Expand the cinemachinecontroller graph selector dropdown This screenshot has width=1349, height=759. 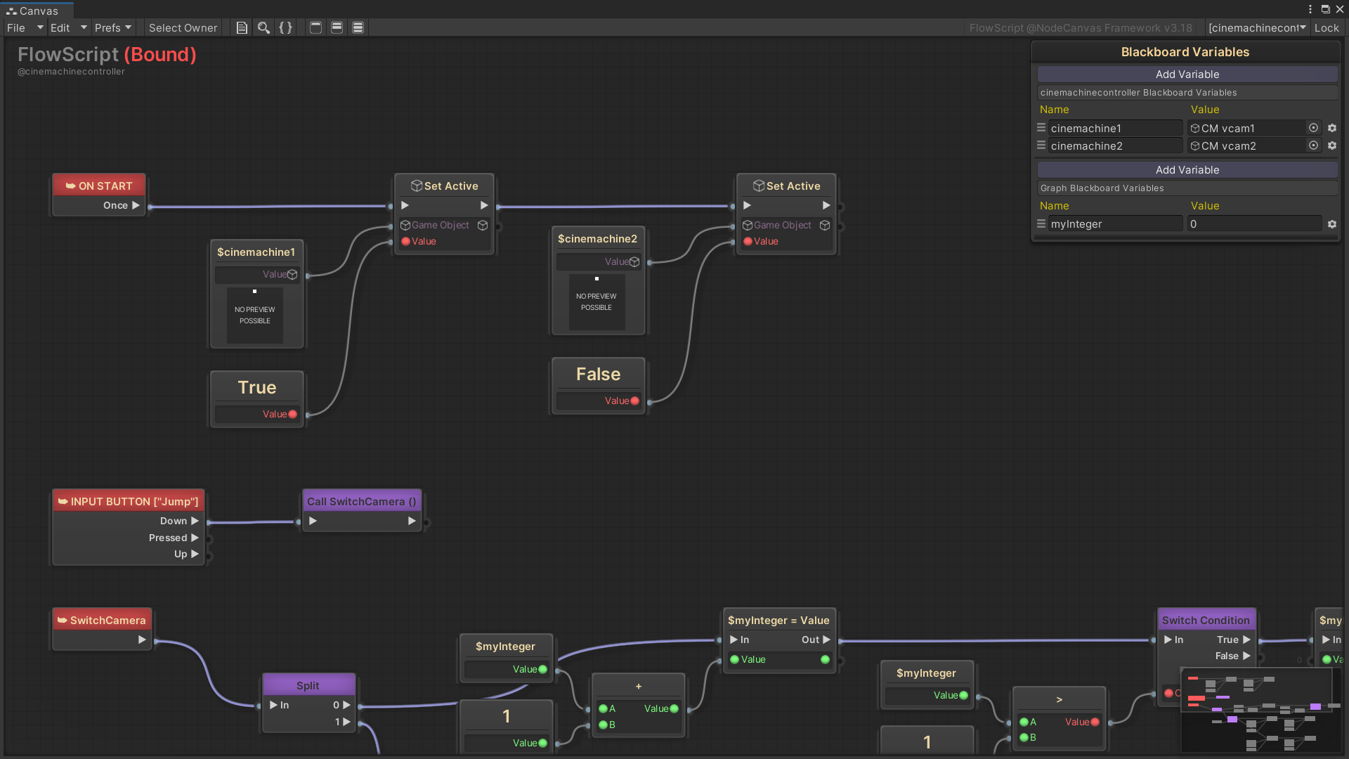[1257, 27]
